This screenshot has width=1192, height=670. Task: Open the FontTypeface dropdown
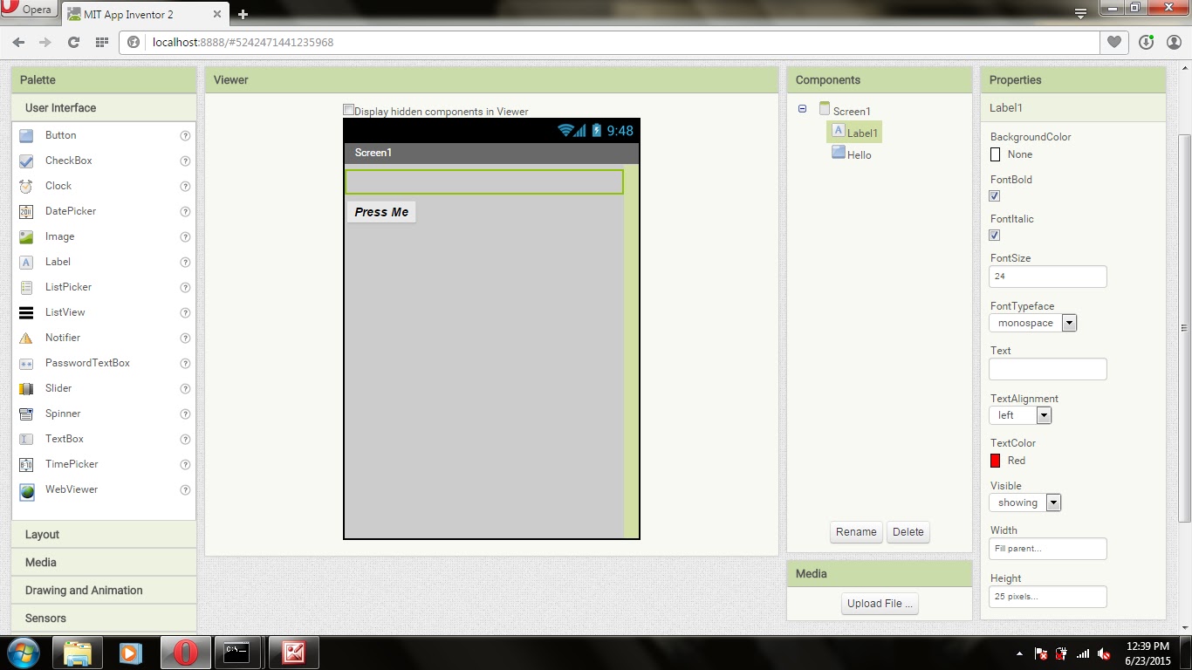click(1069, 323)
